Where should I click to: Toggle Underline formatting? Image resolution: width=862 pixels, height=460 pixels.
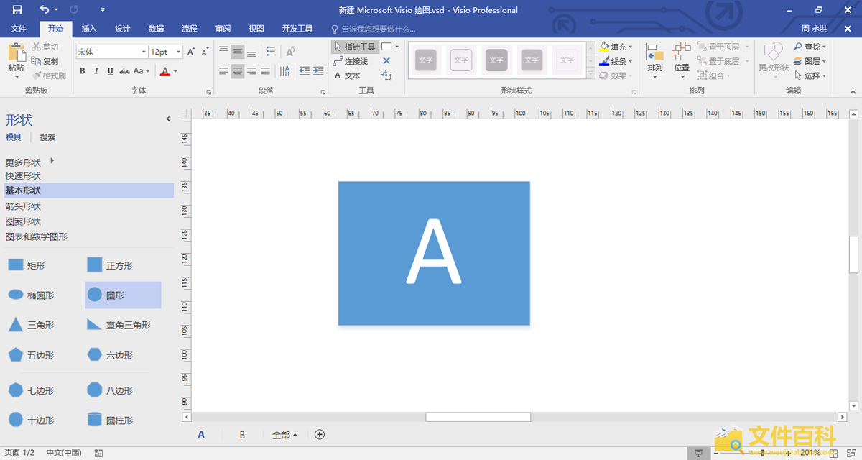coord(110,71)
